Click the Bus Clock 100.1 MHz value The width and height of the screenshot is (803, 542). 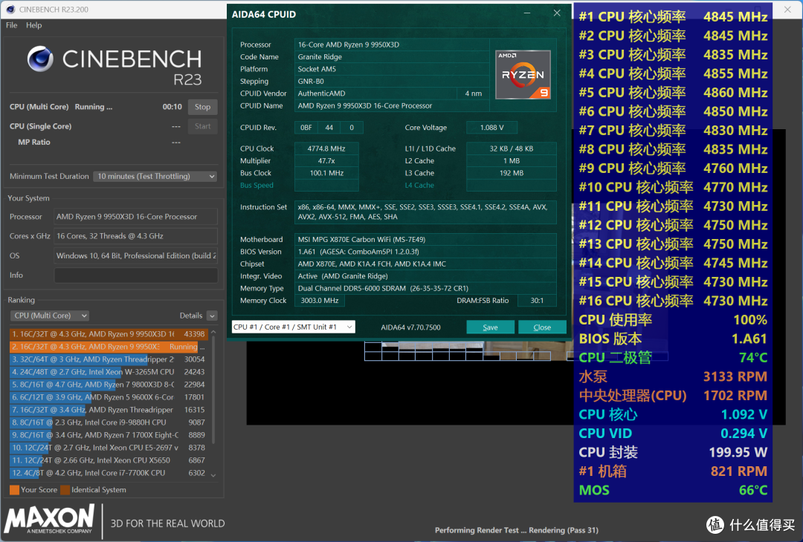326,173
